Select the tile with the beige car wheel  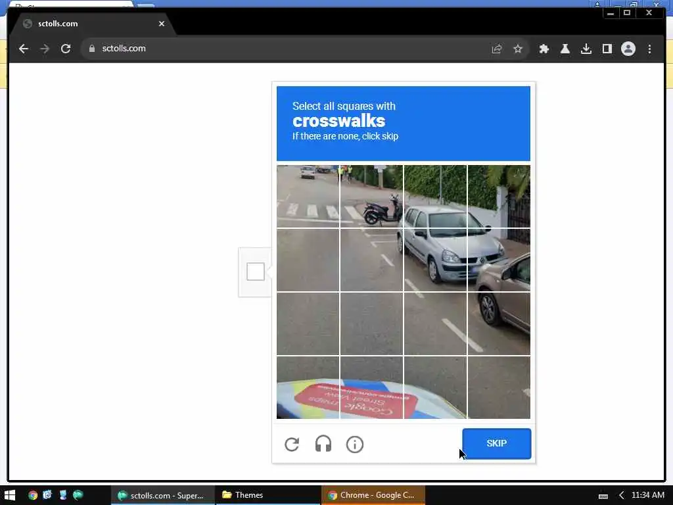499,324
